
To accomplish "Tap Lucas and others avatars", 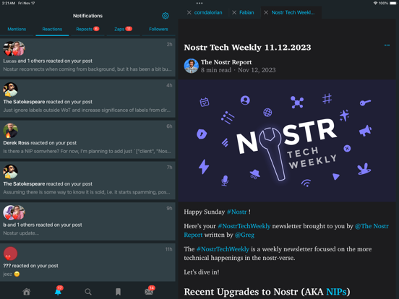I will click(14, 48).
